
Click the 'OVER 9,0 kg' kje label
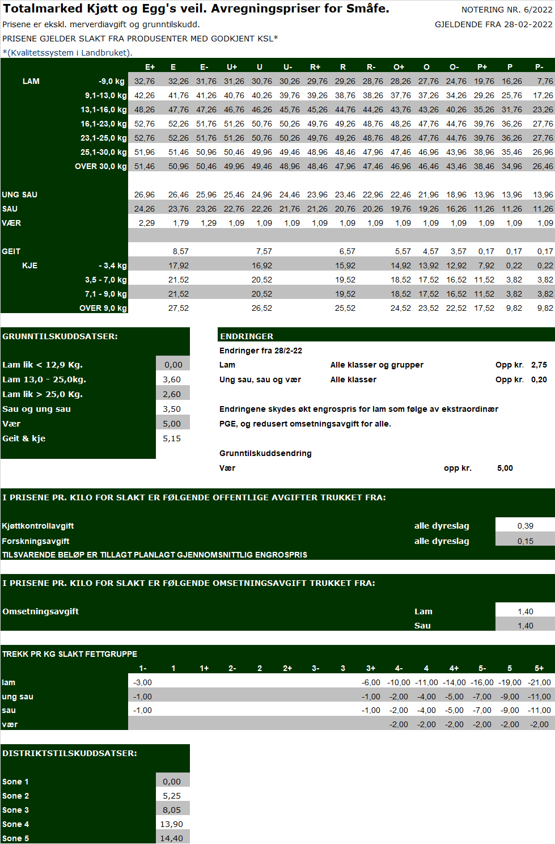[103, 308]
